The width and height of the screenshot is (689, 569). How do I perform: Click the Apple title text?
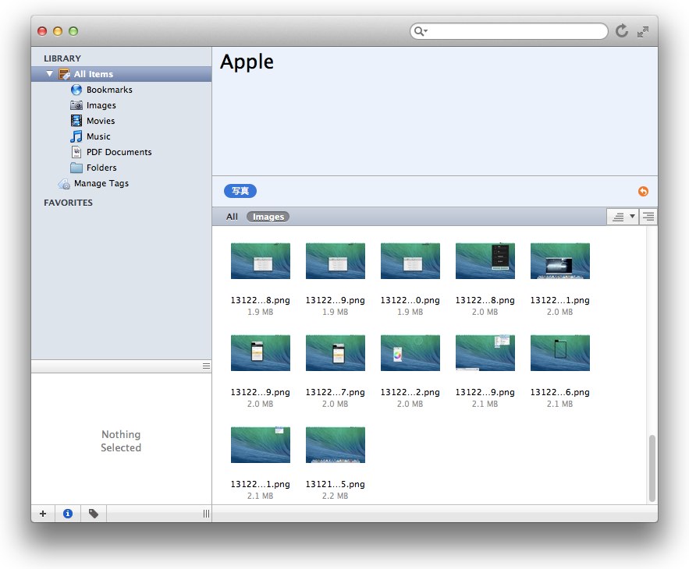click(247, 62)
